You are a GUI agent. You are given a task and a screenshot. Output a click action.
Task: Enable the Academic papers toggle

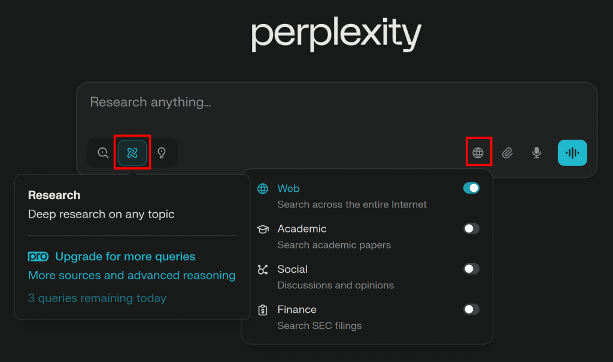pos(471,228)
